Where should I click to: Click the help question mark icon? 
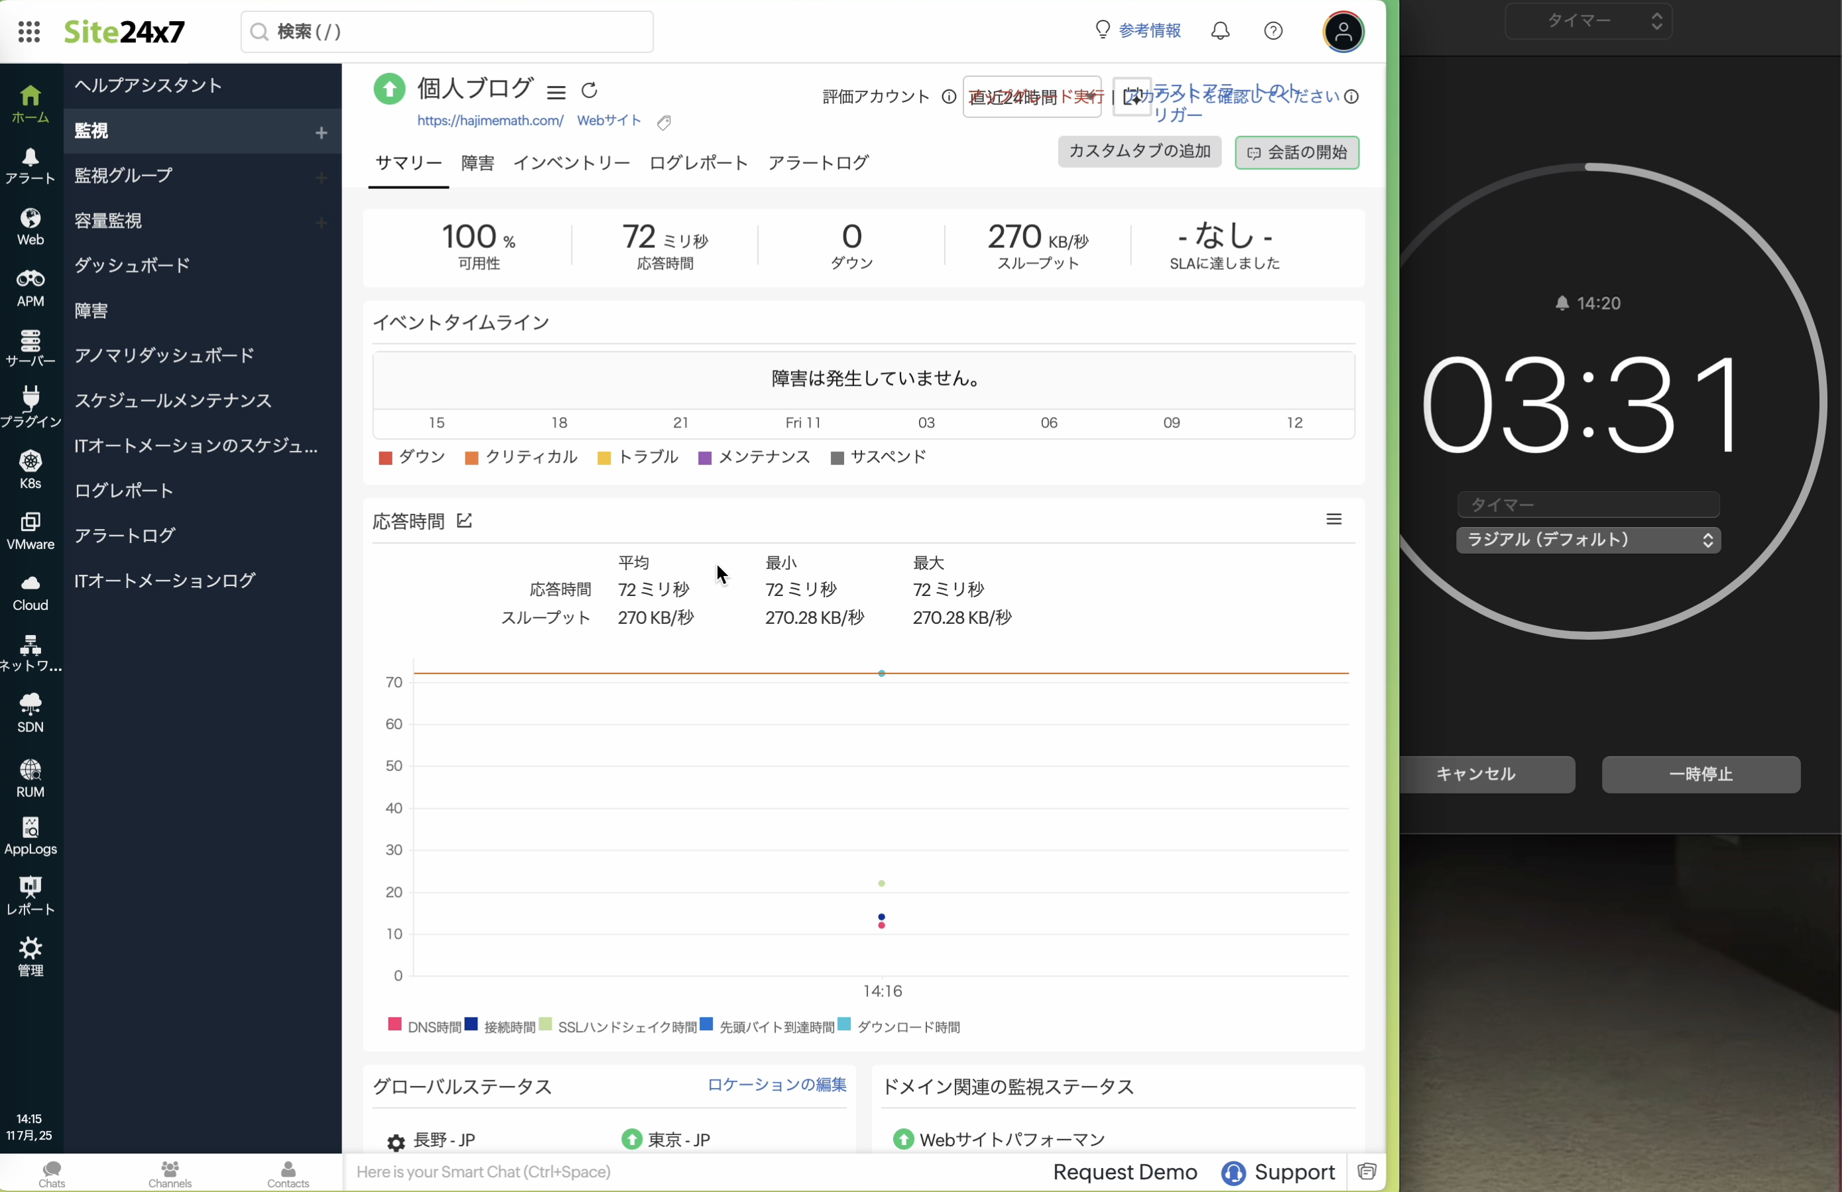tap(1273, 31)
